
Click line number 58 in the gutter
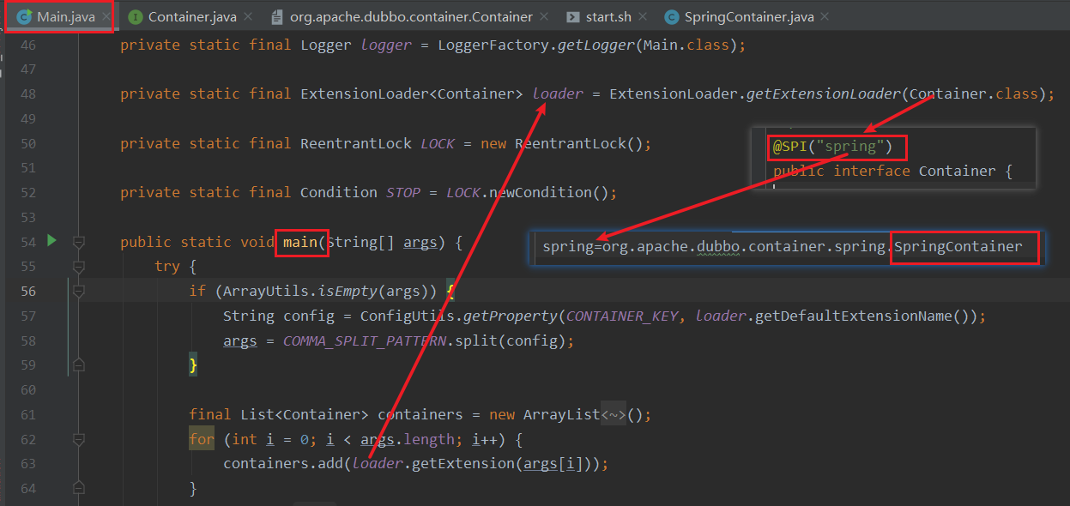click(27, 340)
